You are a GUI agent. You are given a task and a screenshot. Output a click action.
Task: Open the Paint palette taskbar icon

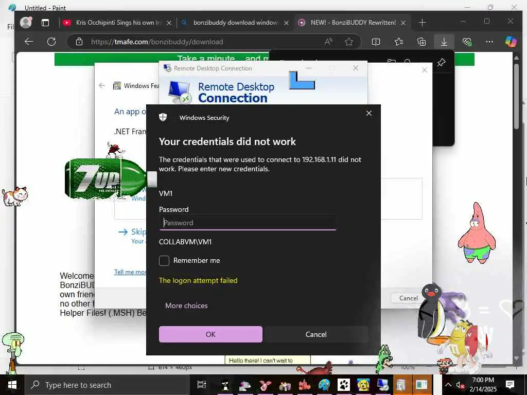(x=324, y=385)
